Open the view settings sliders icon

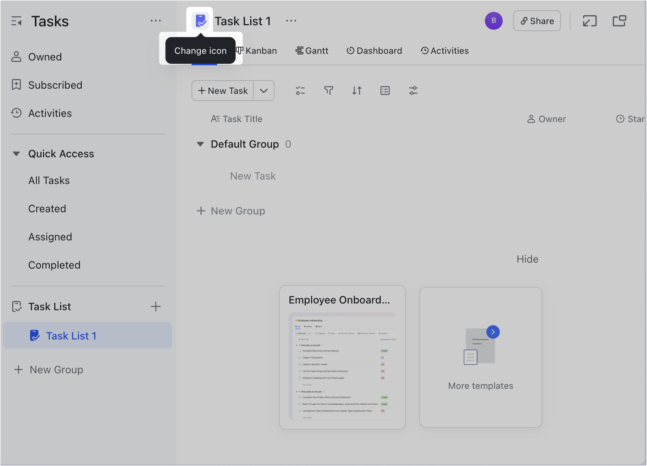click(413, 91)
